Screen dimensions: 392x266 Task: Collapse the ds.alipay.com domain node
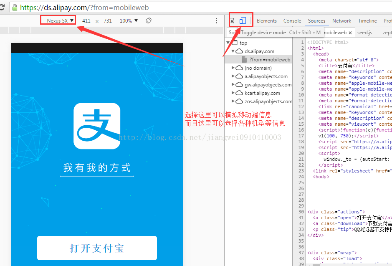coord(233,51)
